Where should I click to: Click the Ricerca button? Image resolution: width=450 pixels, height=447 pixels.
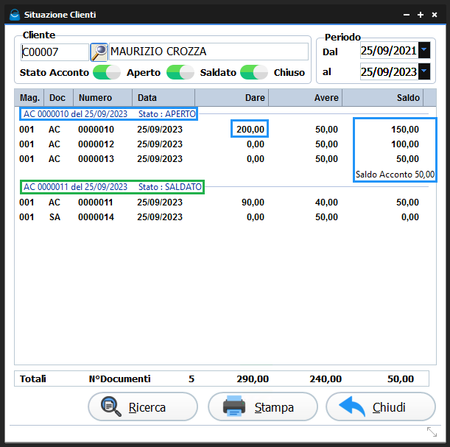click(x=143, y=406)
